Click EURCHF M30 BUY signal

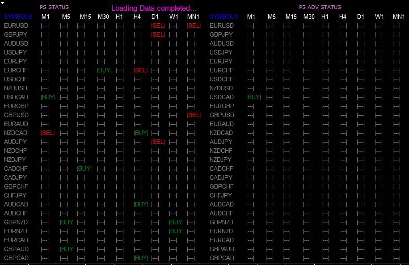(x=104, y=71)
